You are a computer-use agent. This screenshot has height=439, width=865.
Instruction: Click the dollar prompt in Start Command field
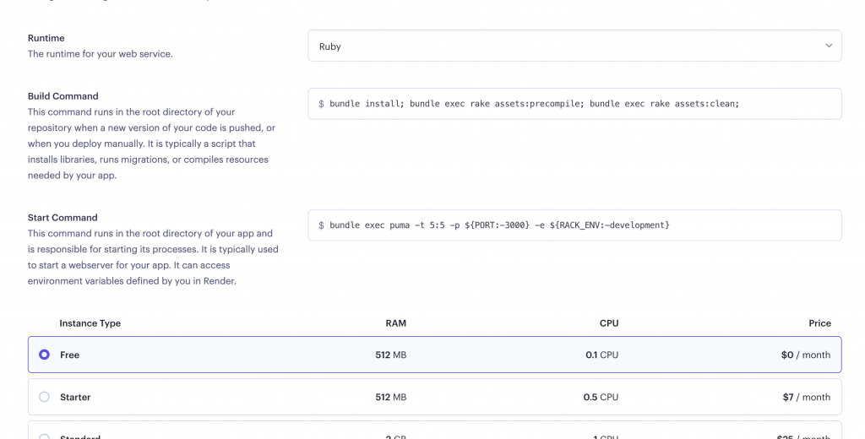(321, 225)
